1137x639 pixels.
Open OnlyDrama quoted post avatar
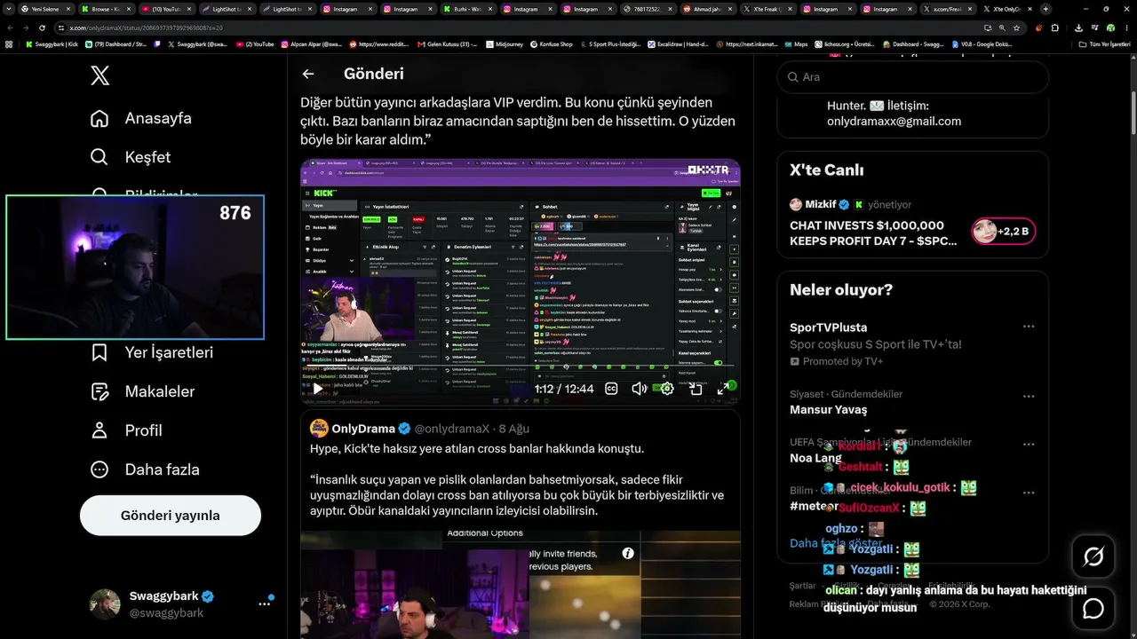(x=319, y=429)
